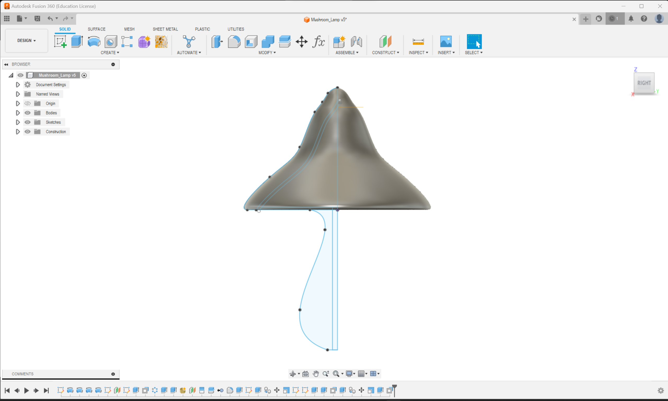Expand the Construction folder tree
The height and width of the screenshot is (401, 668).
[18, 132]
